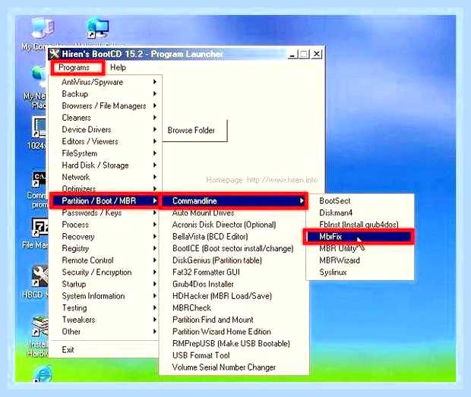Expand the Startup submenu
The image size is (471, 397).
point(105,284)
